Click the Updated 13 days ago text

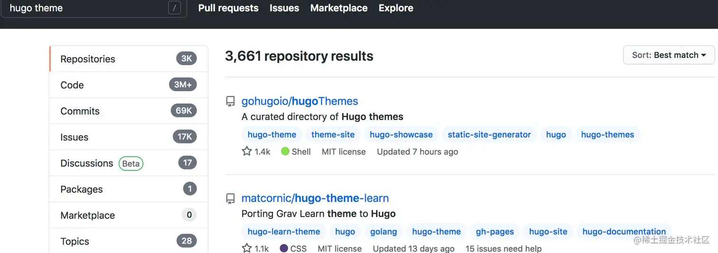414,249
